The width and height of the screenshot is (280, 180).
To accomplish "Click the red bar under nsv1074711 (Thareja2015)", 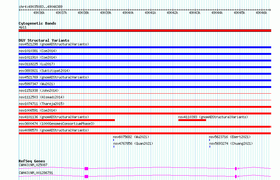I will click(145, 107).
